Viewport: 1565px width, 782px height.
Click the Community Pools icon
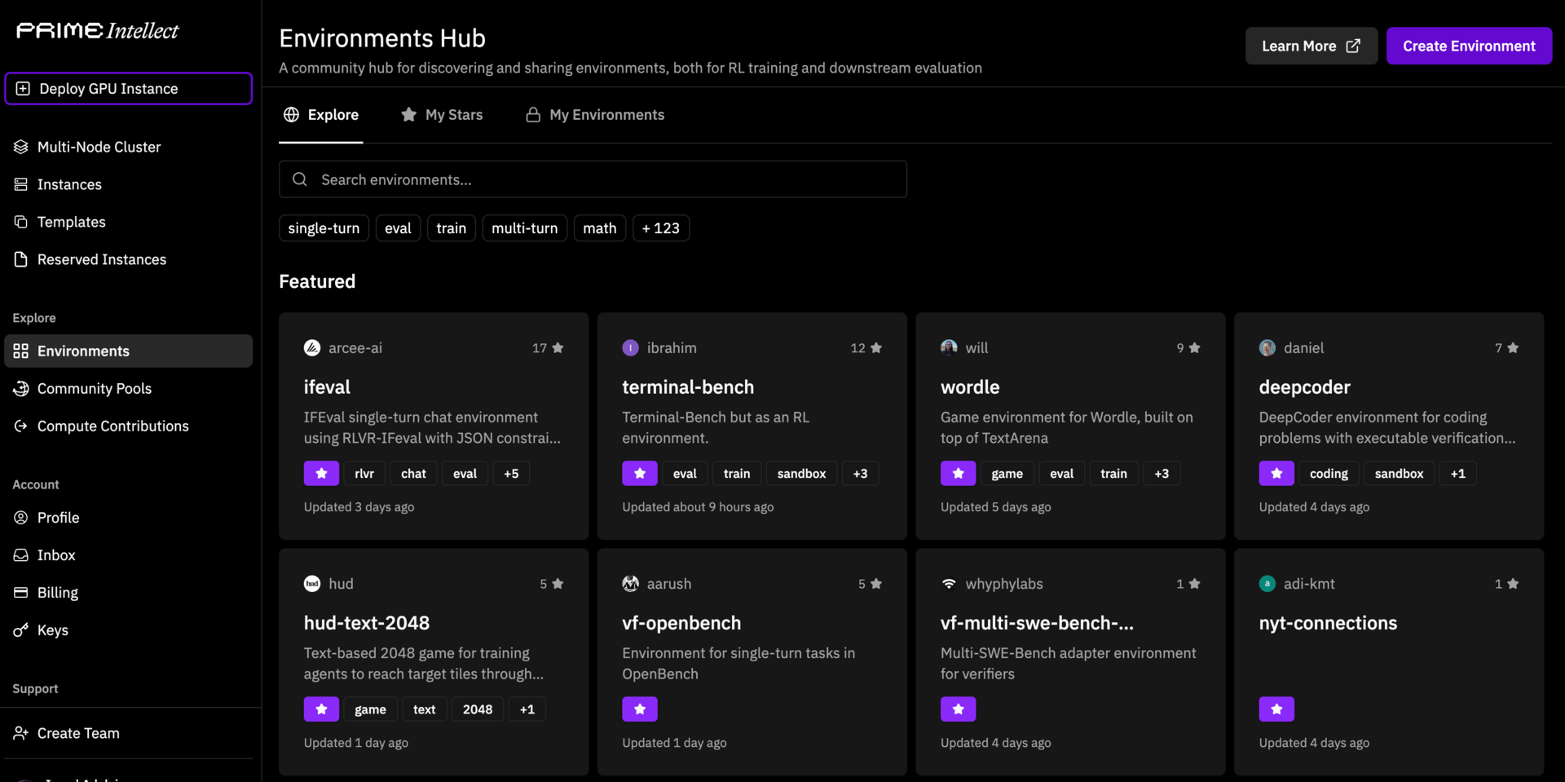tap(21, 388)
